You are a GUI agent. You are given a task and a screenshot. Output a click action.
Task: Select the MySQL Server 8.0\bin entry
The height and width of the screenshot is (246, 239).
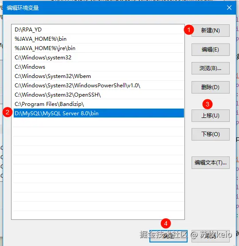[99, 113]
